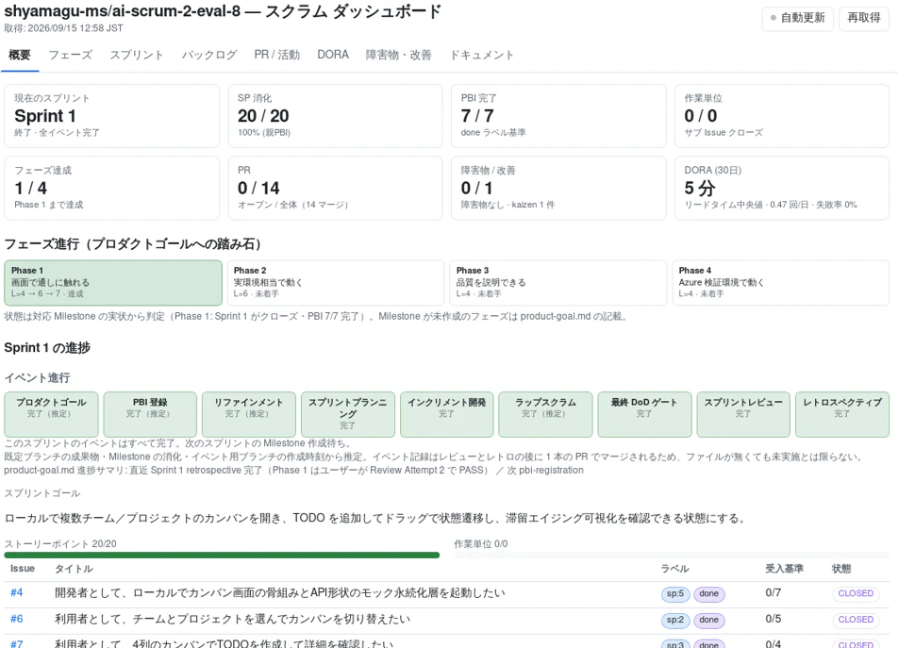Screen dimensions: 898x648
Task: Click the スプリントプランニング event box
Action: pyautogui.click(x=348, y=414)
